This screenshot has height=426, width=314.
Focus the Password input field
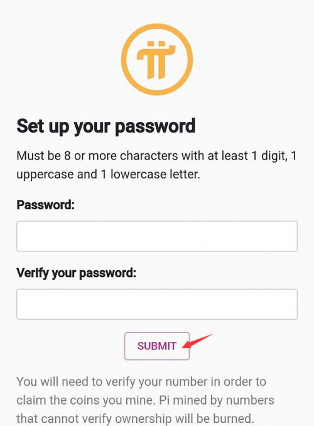pos(157,236)
